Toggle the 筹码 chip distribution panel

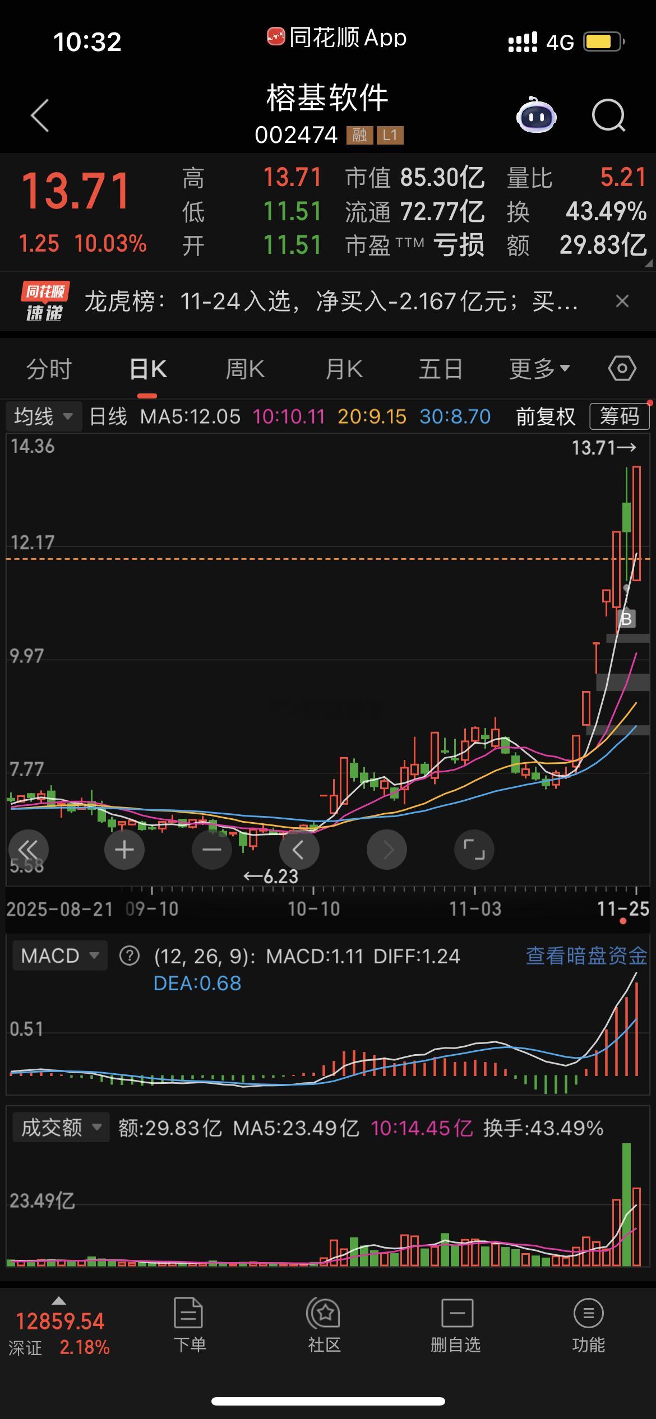tap(619, 416)
